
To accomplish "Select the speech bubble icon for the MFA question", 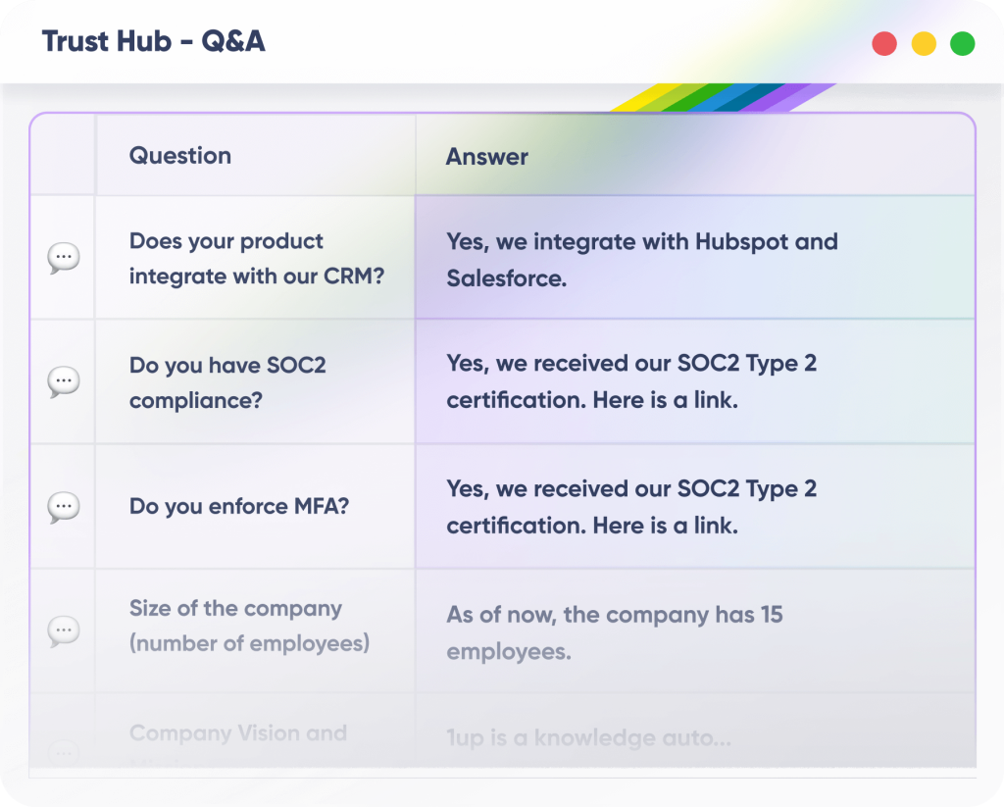I will 62,506.
